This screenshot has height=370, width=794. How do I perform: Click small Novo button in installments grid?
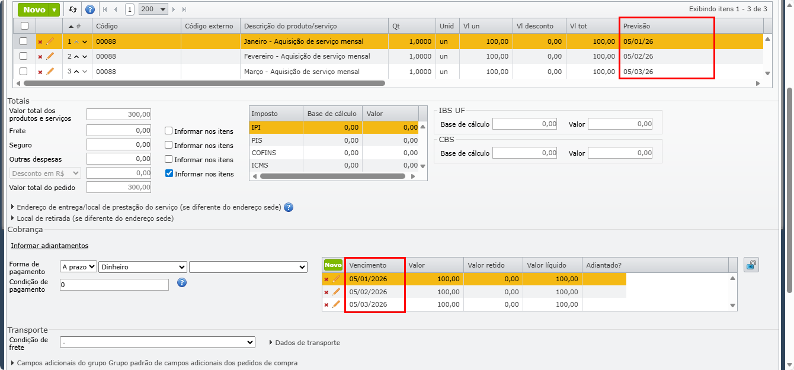(x=333, y=265)
